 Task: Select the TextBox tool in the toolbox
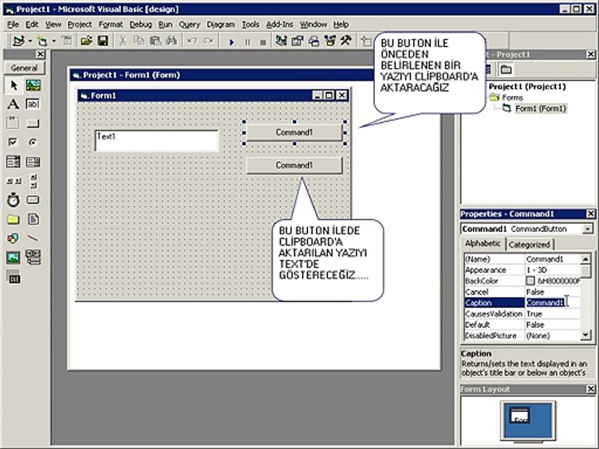(x=33, y=104)
